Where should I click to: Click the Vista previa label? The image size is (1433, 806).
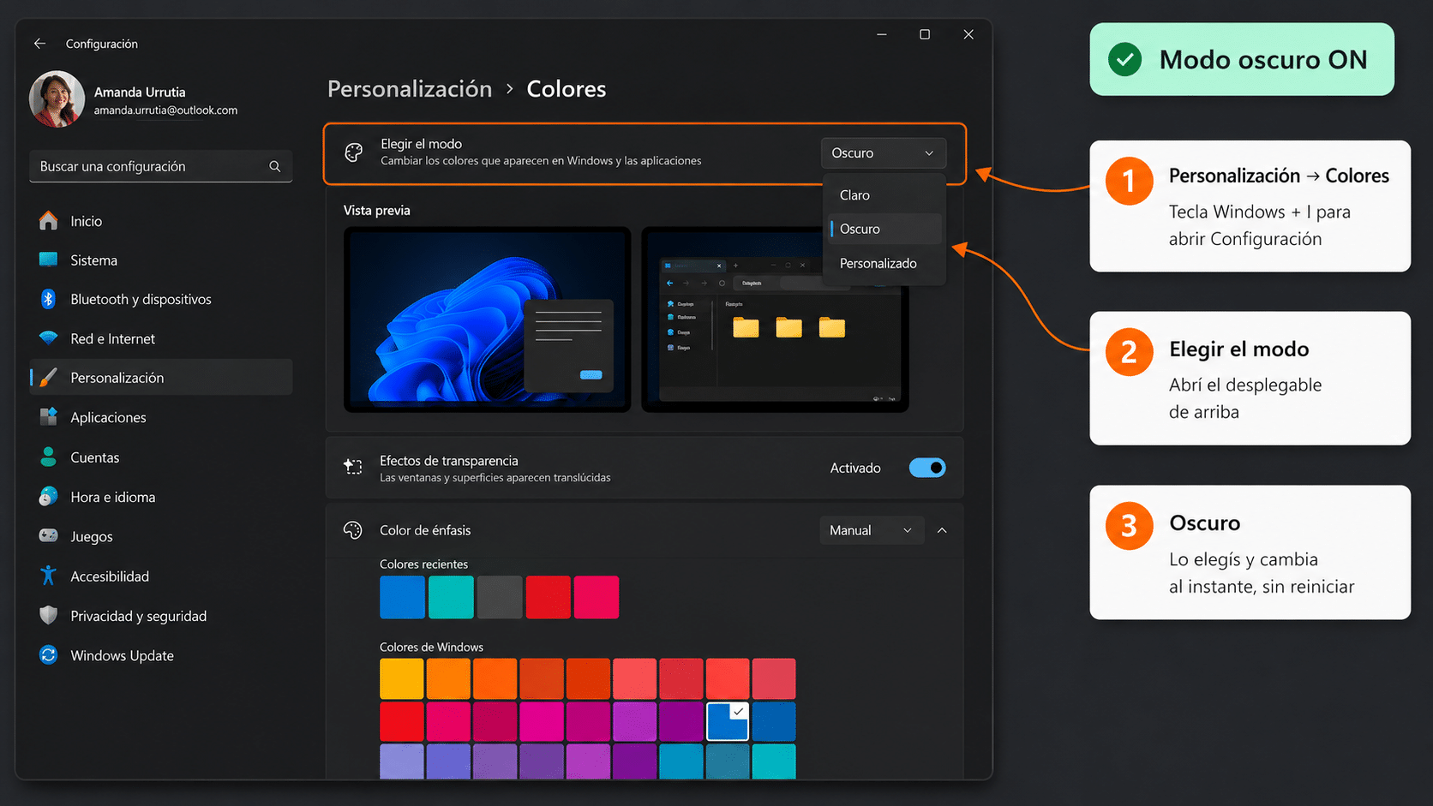pyautogui.click(x=377, y=211)
